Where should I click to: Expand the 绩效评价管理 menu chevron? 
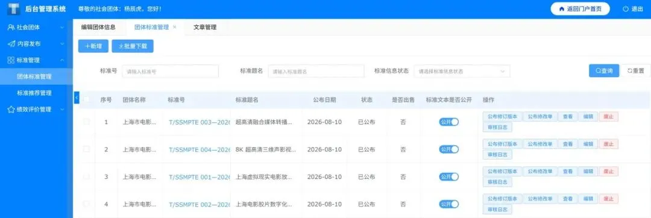click(62, 110)
